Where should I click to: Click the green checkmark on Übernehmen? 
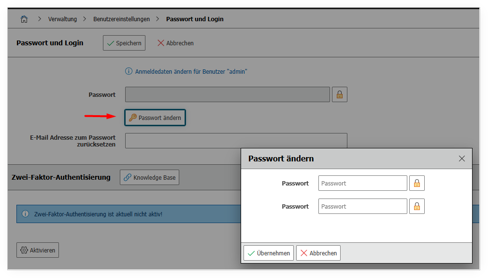click(251, 252)
